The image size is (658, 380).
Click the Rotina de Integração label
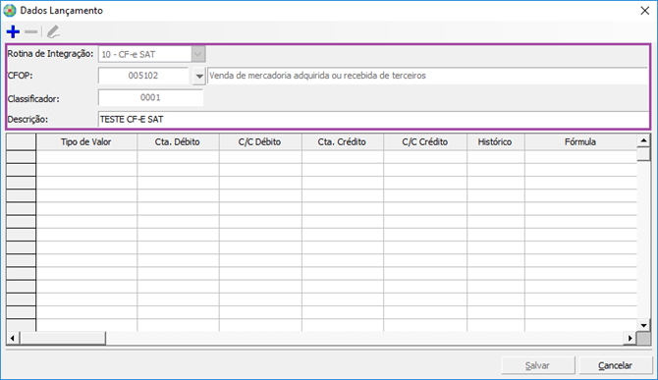point(50,54)
